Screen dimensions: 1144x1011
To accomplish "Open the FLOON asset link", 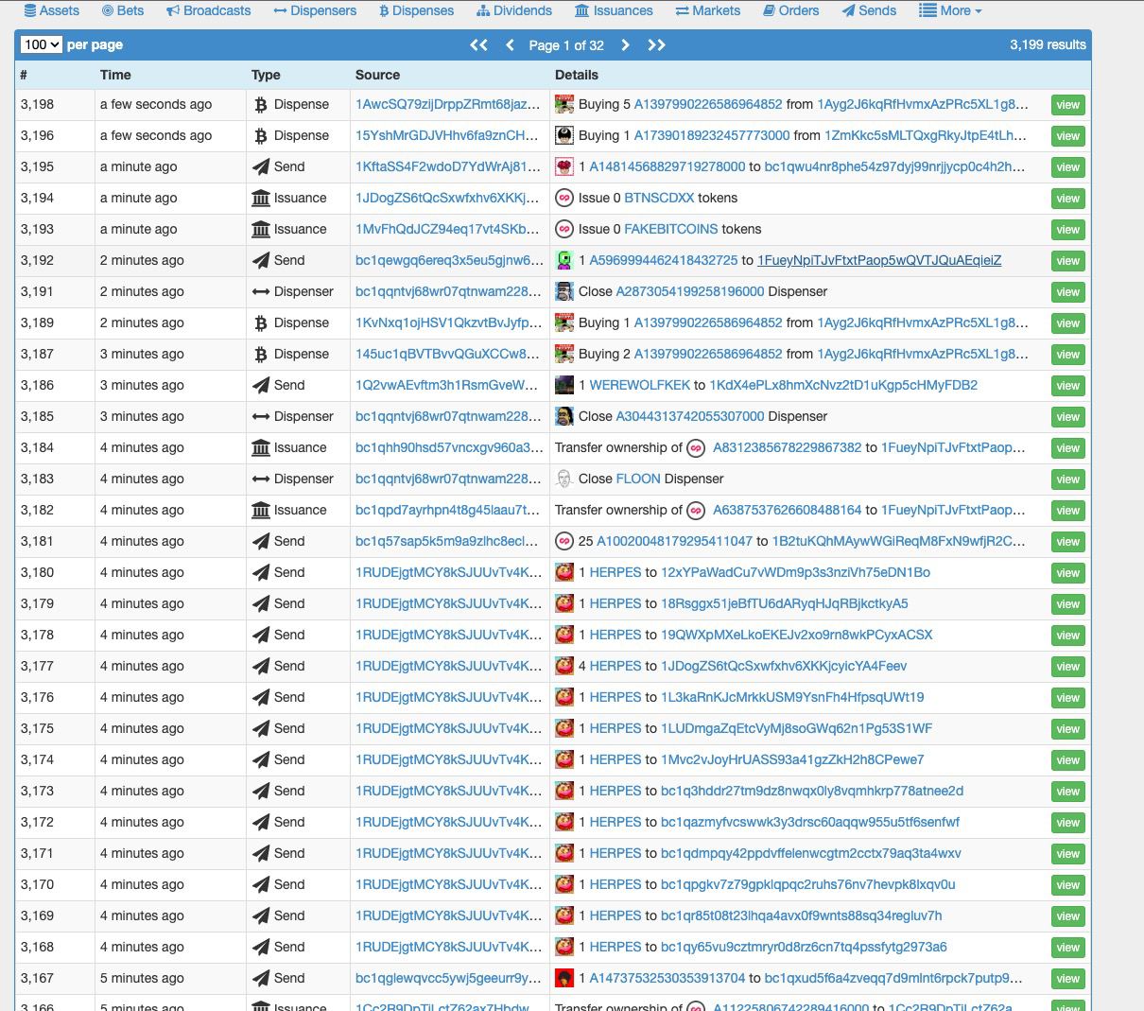I will [x=638, y=479].
